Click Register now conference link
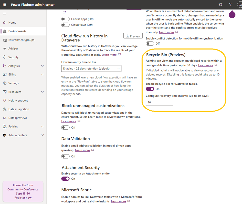This screenshot has height=204, width=242. [x=23, y=198]
